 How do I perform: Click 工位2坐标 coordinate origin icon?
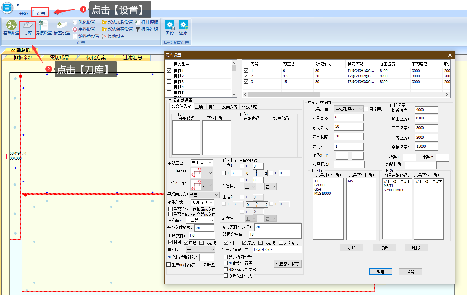point(196,185)
